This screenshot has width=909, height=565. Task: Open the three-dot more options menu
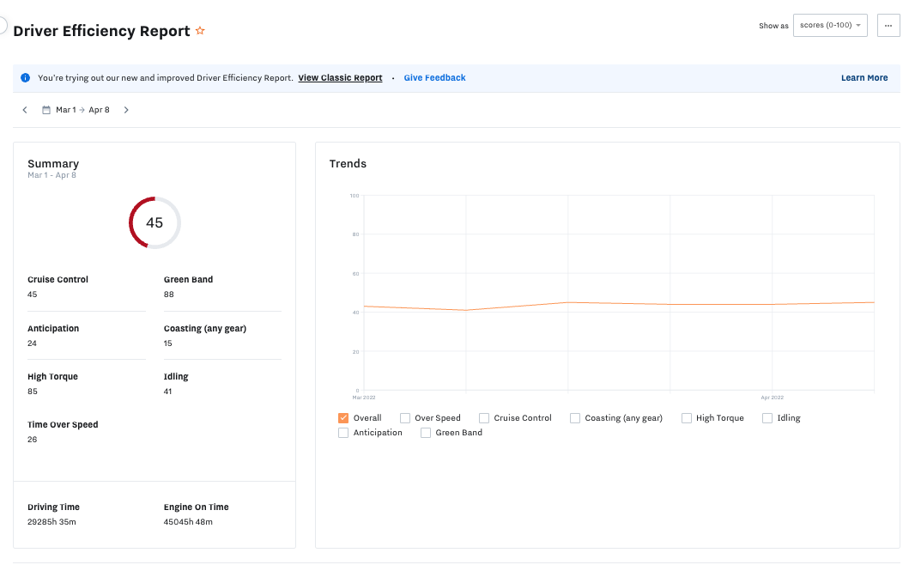coord(888,26)
